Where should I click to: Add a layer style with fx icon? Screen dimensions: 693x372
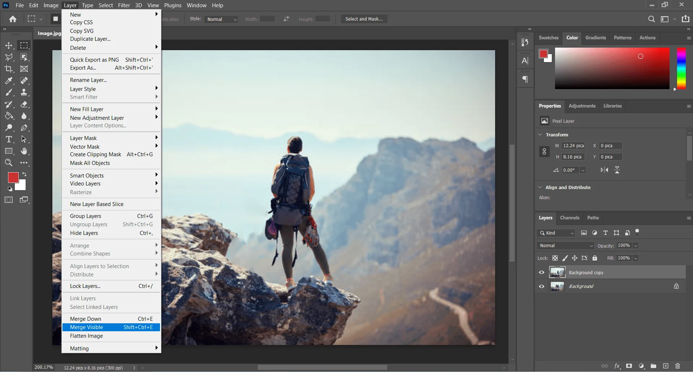pyautogui.click(x=617, y=366)
